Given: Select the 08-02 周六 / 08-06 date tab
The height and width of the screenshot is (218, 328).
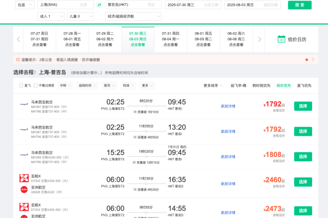Looking at the screenshot, I should (236, 39).
